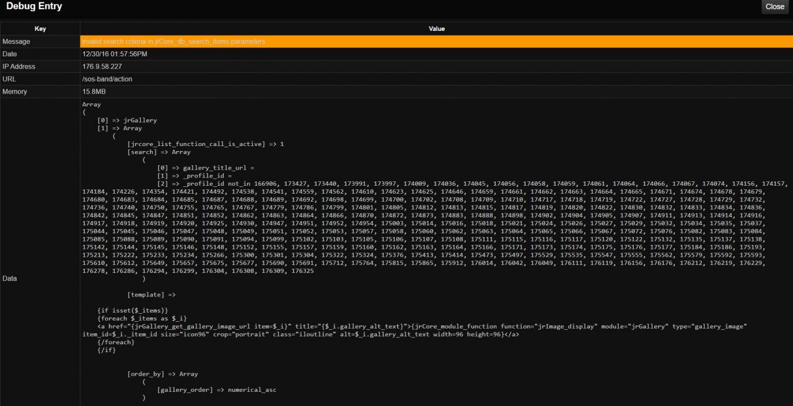Viewport: 793px width, 406px height.
Task: Select the Data row label
Action: (10, 279)
